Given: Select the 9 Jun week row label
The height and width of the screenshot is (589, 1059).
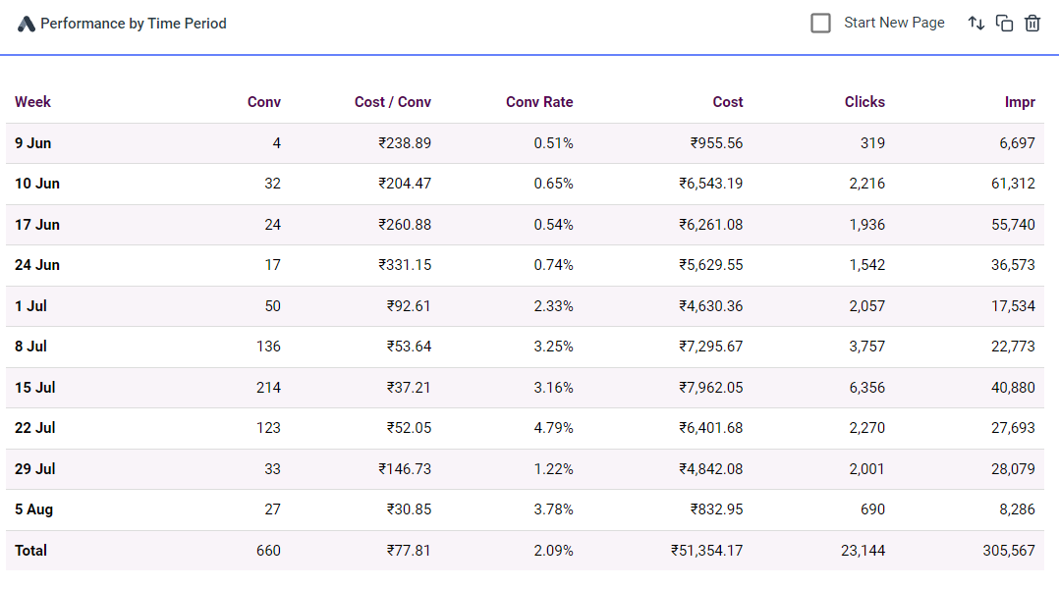Looking at the screenshot, I should pyautogui.click(x=33, y=143).
